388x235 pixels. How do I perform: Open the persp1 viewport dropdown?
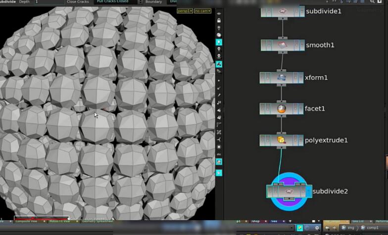(185, 11)
